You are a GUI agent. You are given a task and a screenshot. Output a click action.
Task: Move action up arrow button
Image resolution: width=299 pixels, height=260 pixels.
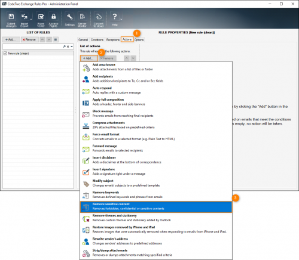coord(126,58)
